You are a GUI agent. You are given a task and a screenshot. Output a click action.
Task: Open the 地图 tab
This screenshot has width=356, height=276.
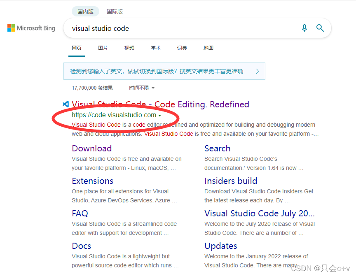208,48
